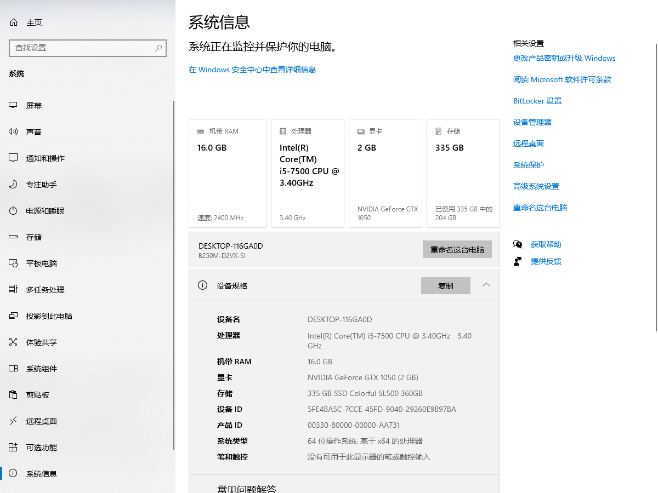Select the 屏幕 display icon
The width and height of the screenshot is (658, 493).
(x=12, y=105)
